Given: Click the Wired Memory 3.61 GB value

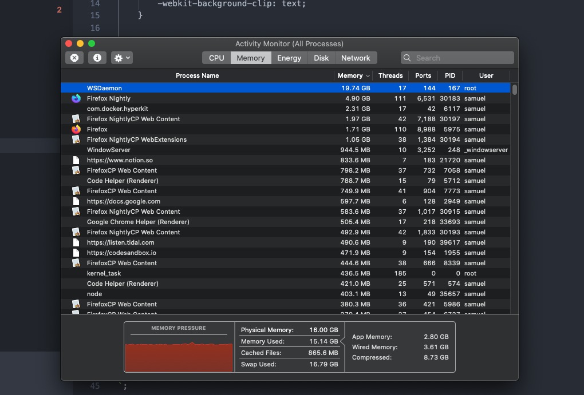Looking at the screenshot, I should pyautogui.click(x=436, y=347).
